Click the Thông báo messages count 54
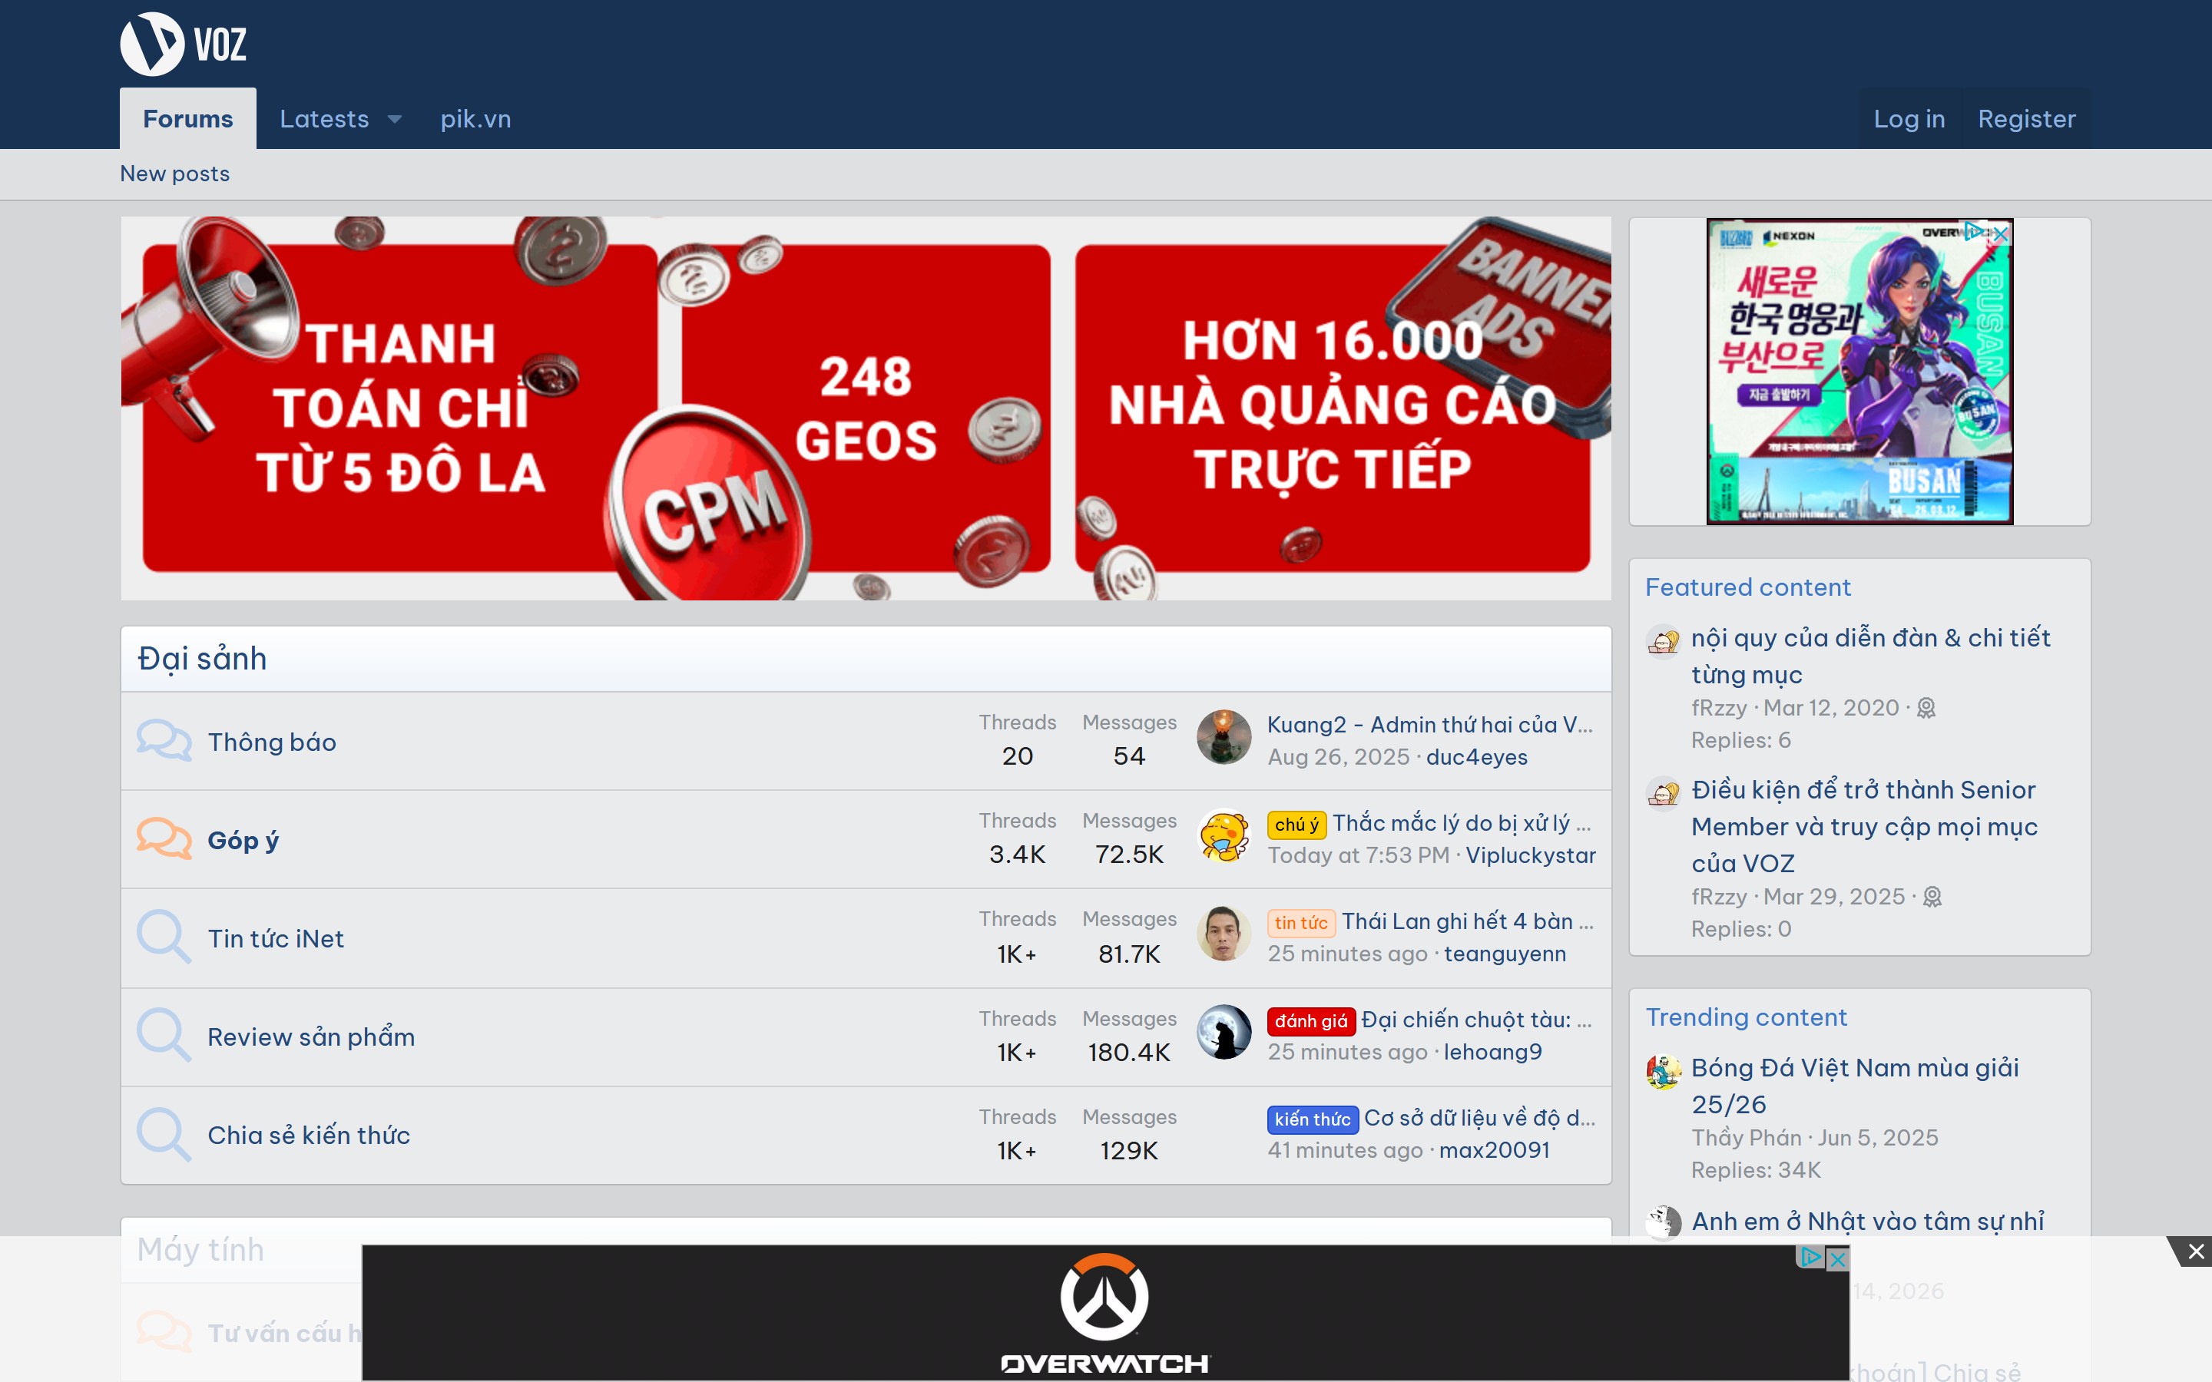This screenshot has height=1382, width=2212. 1129,757
